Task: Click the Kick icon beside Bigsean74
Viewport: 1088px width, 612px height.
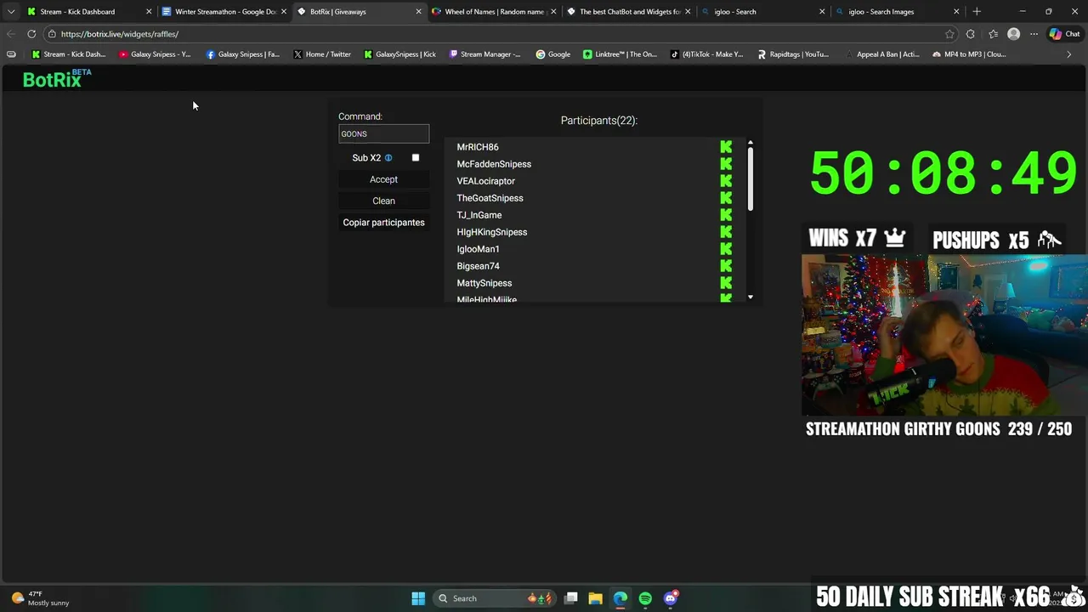Action: point(726,266)
